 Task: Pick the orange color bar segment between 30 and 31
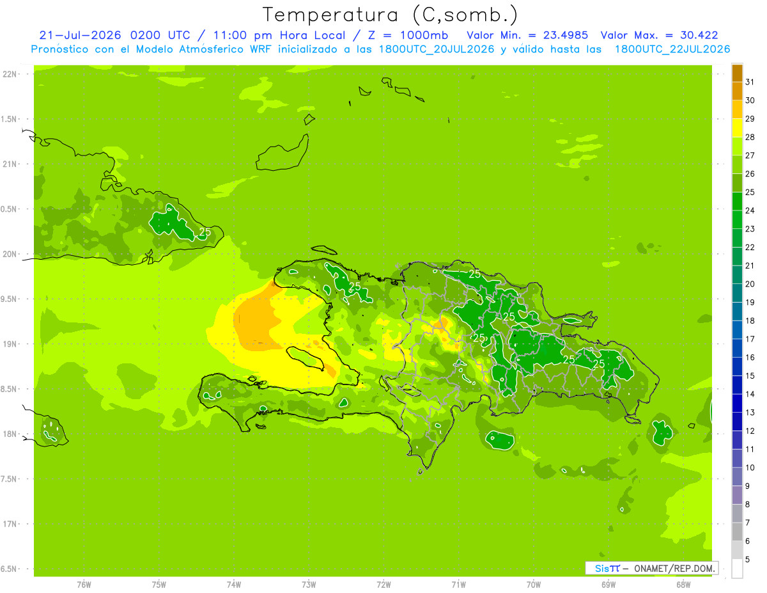[x=737, y=91]
